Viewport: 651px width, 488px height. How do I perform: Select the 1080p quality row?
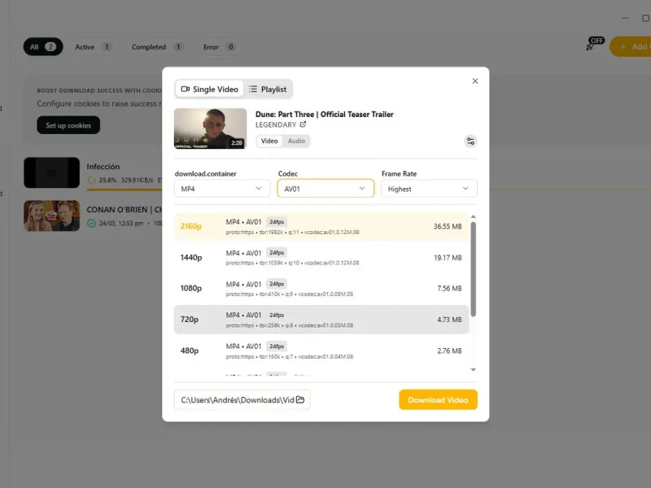point(321,289)
